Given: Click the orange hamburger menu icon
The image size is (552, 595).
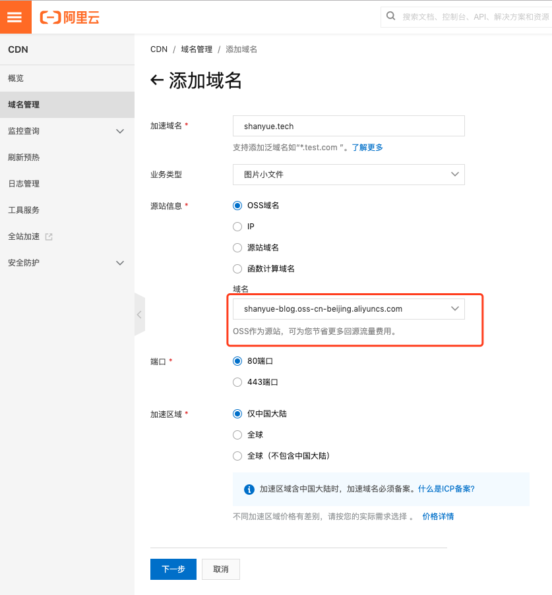Looking at the screenshot, I should (x=16, y=16).
